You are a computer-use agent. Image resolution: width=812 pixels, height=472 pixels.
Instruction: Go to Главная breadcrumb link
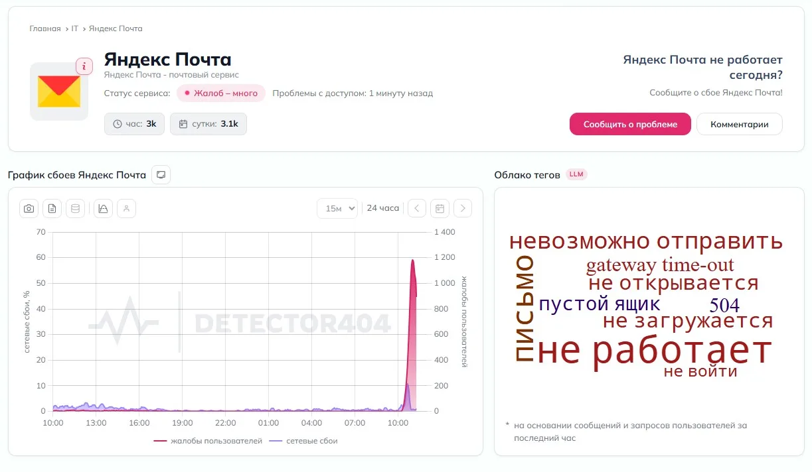[45, 29]
